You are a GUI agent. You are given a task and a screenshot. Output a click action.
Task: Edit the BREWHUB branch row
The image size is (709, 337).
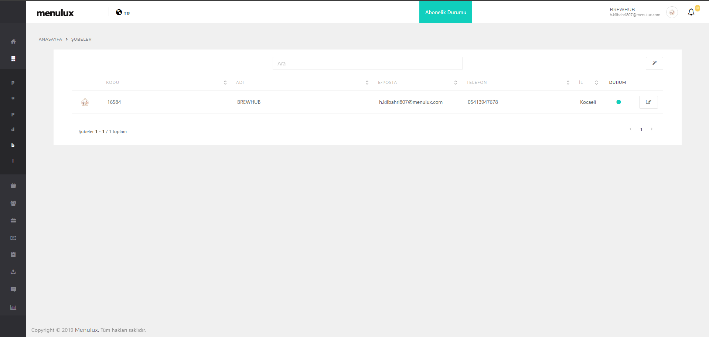coord(648,102)
